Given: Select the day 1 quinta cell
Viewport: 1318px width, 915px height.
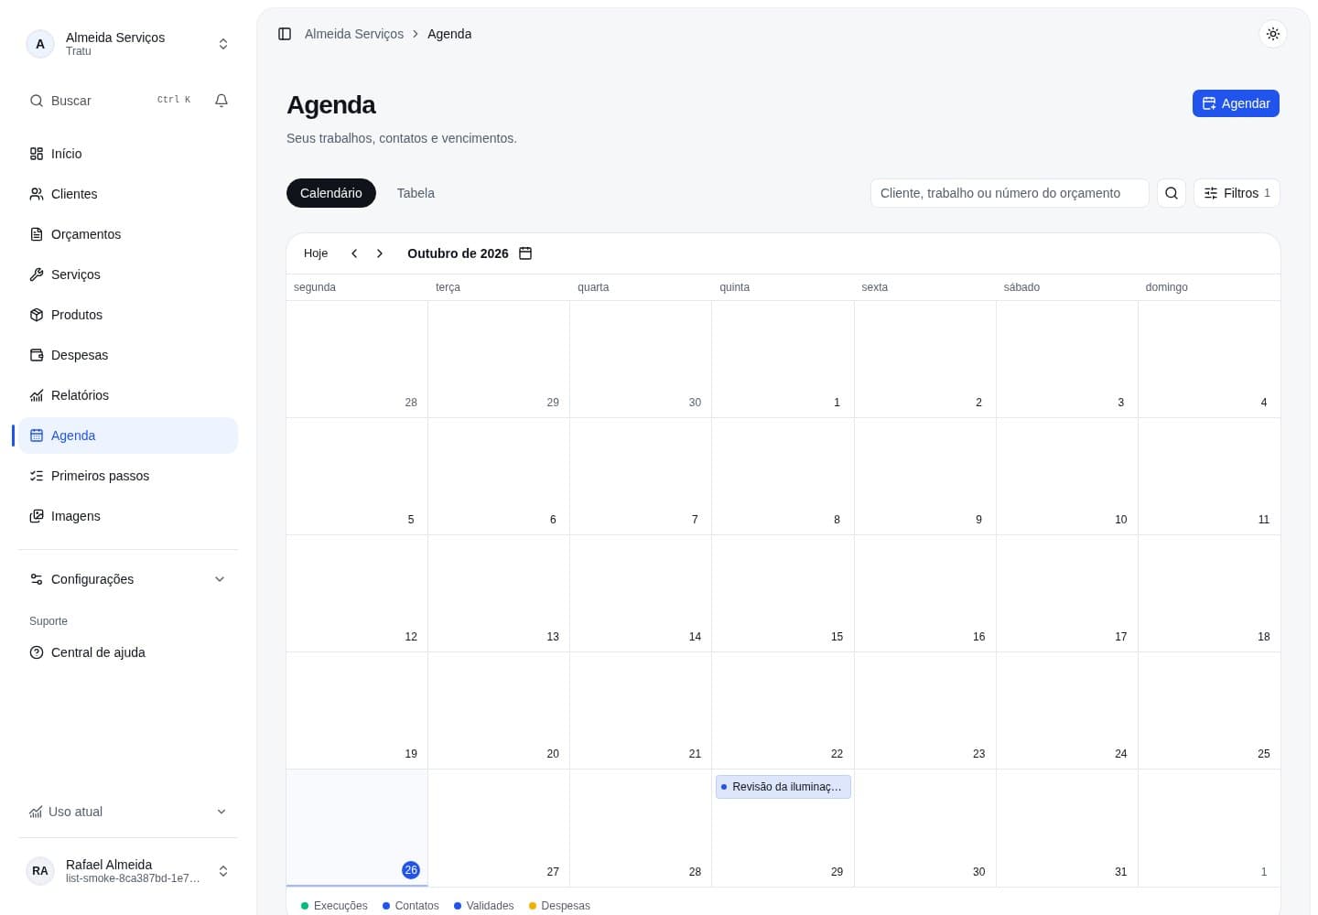Looking at the screenshot, I should [x=783, y=360].
